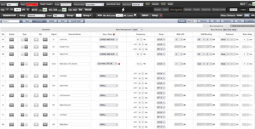Image resolution: width=255 pixels, height=129 pixels.
Task: Click the Create Child button
Action: pyautogui.click(x=75, y=21)
